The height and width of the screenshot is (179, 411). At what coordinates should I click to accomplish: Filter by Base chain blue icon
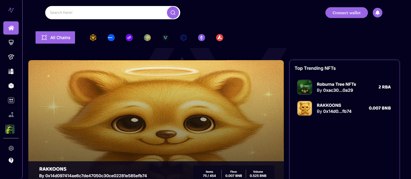click(111, 38)
